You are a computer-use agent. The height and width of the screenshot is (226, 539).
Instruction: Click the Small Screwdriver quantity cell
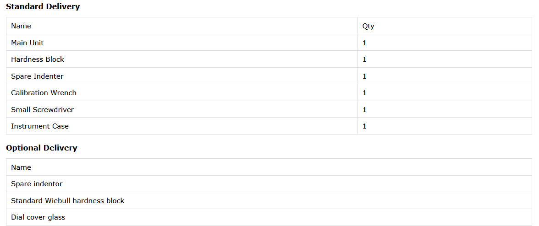364,109
